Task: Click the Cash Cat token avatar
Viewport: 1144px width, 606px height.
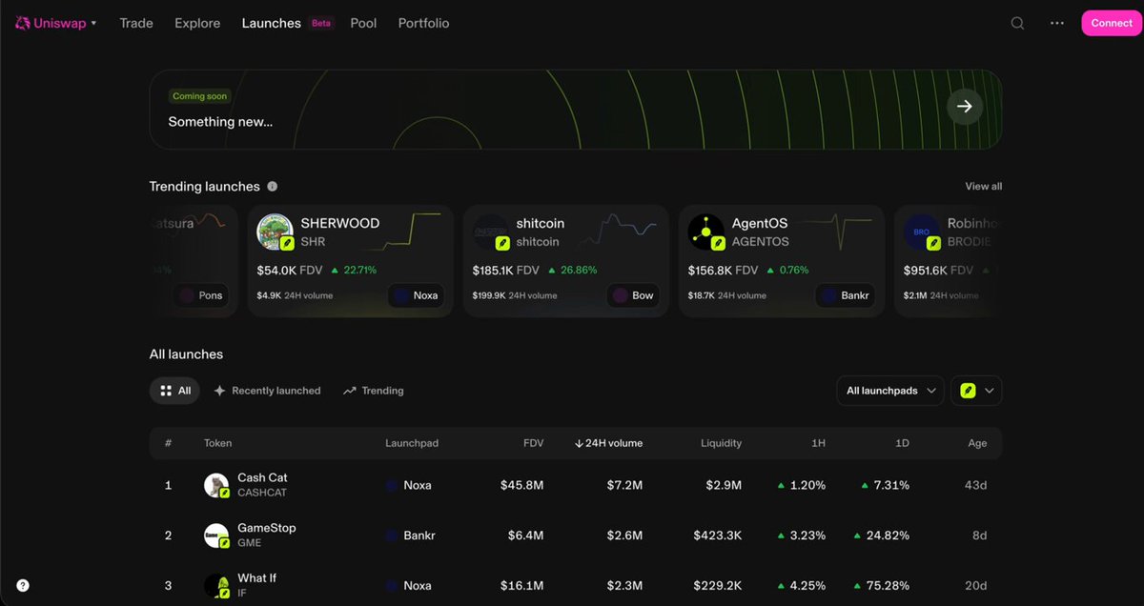Action: pyautogui.click(x=216, y=485)
